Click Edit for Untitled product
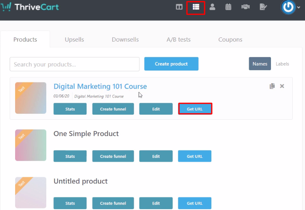This screenshot has height=210, width=305. (x=156, y=203)
